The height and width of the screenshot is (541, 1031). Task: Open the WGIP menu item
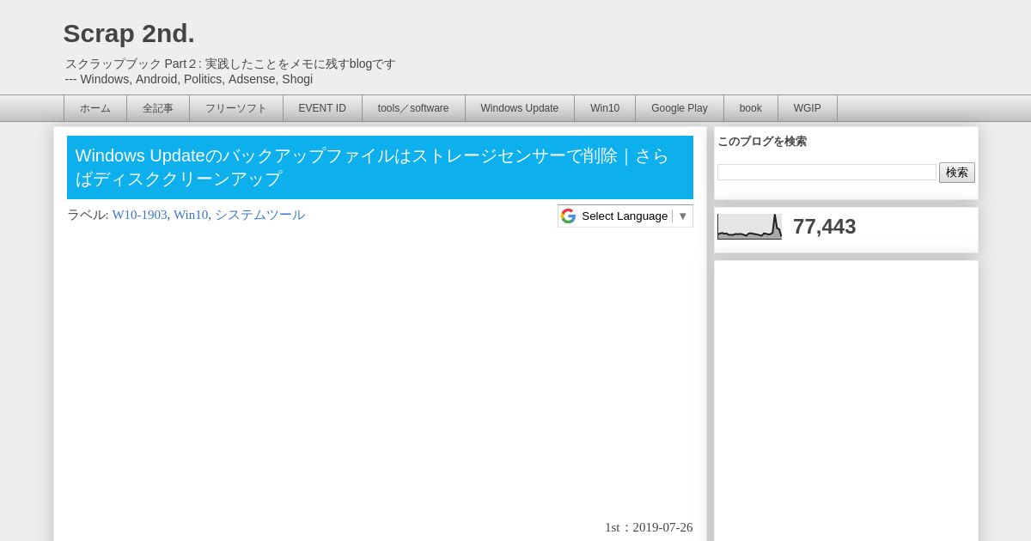click(x=808, y=108)
